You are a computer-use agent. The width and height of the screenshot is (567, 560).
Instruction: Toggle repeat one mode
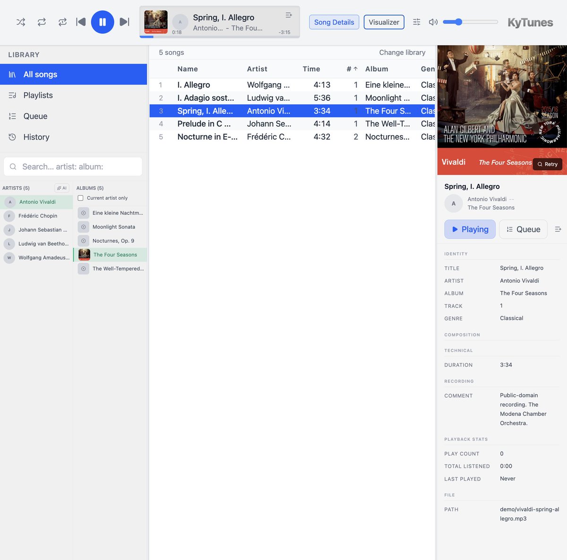tap(62, 22)
